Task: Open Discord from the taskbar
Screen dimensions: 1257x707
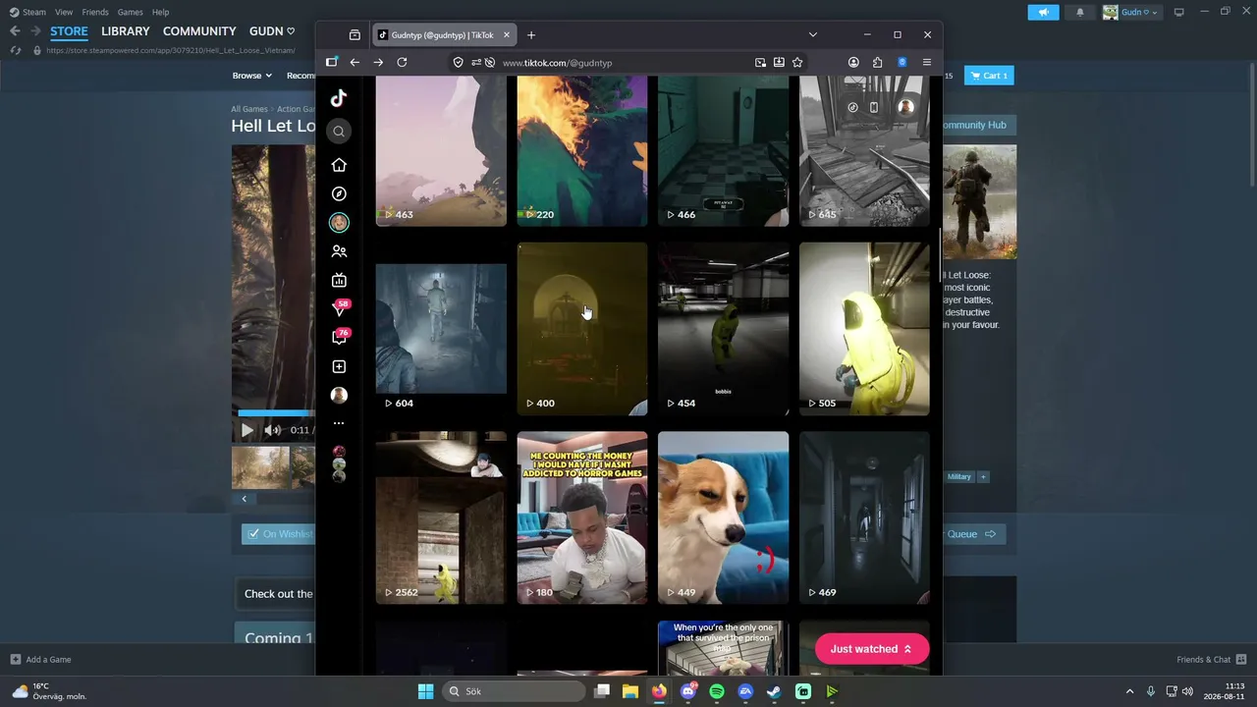Action: (688, 691)
